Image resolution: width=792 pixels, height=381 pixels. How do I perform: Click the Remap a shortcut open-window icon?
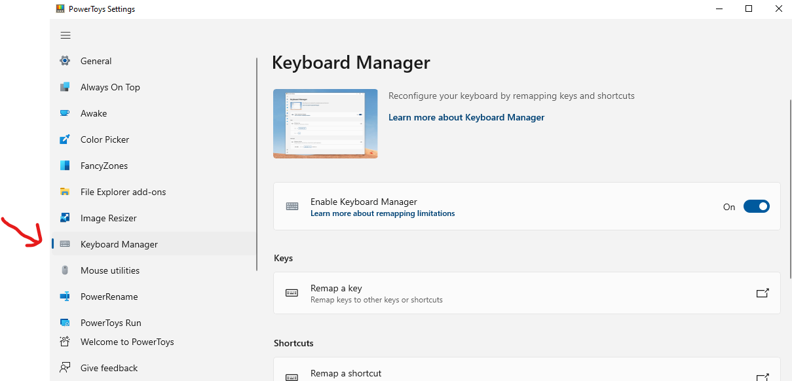763,377
